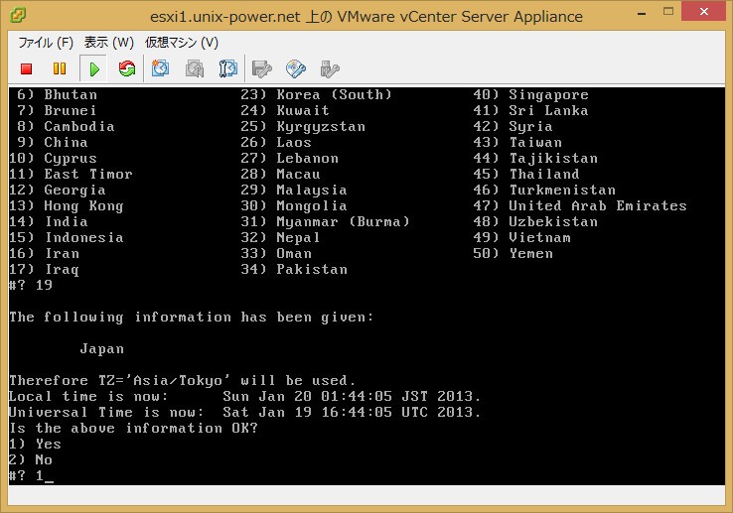
Task: Click '23) Korea (South)' entry
Action: tap(316, 94)
